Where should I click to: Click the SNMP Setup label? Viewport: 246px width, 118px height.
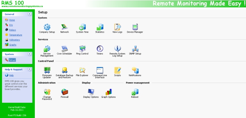click(135, 53)
